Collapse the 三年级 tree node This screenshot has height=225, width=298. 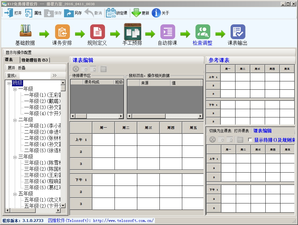15,157
